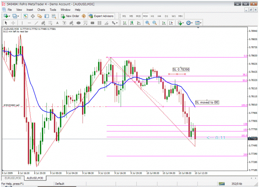Set timeframe to H1
This screenshot has width=259, height=187.
152,16
